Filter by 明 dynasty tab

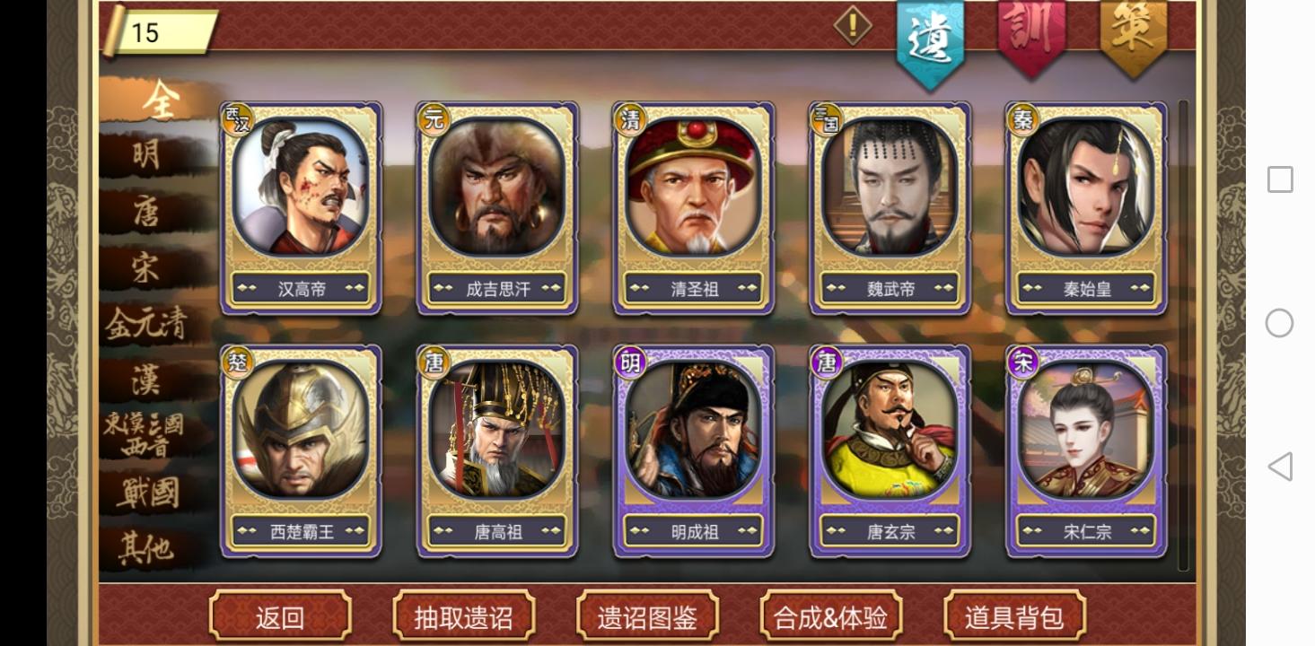[x=148, y=155]
